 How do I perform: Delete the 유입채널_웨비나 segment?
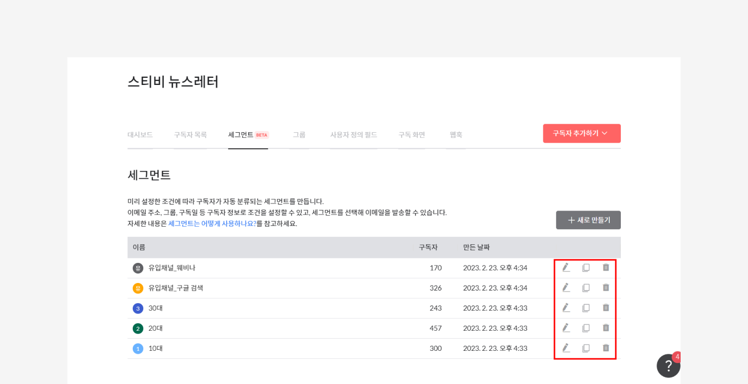click(606, 267)
